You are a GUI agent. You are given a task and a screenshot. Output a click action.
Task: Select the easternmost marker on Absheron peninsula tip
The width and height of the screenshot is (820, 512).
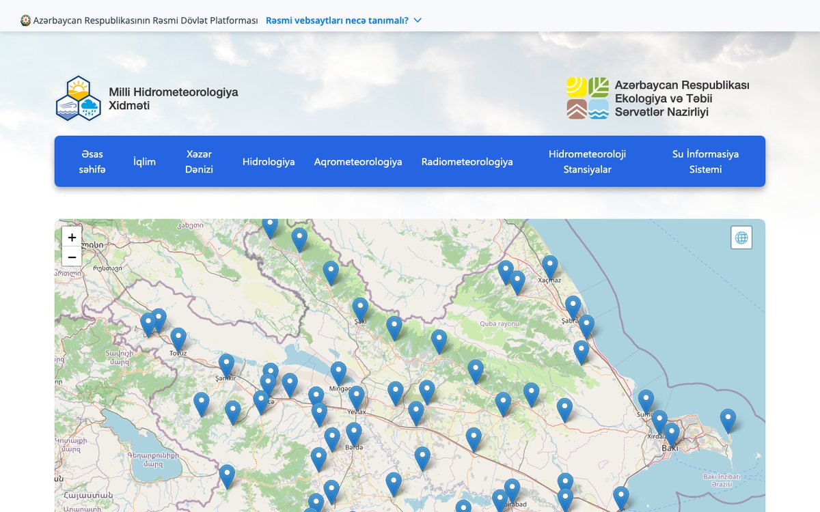(728, 421)
